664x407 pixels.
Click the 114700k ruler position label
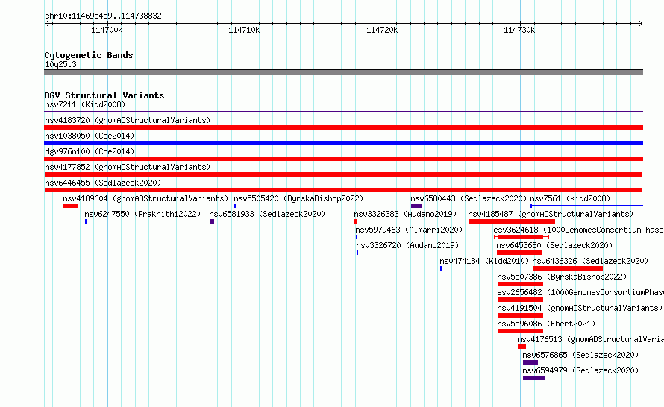(x=107, y=30)
